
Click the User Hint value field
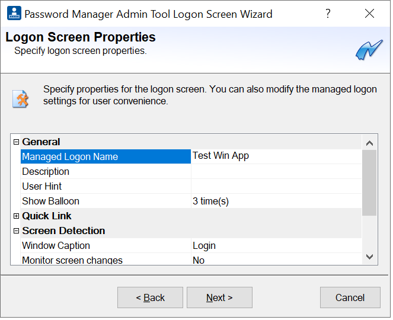[x=276, y=186]
